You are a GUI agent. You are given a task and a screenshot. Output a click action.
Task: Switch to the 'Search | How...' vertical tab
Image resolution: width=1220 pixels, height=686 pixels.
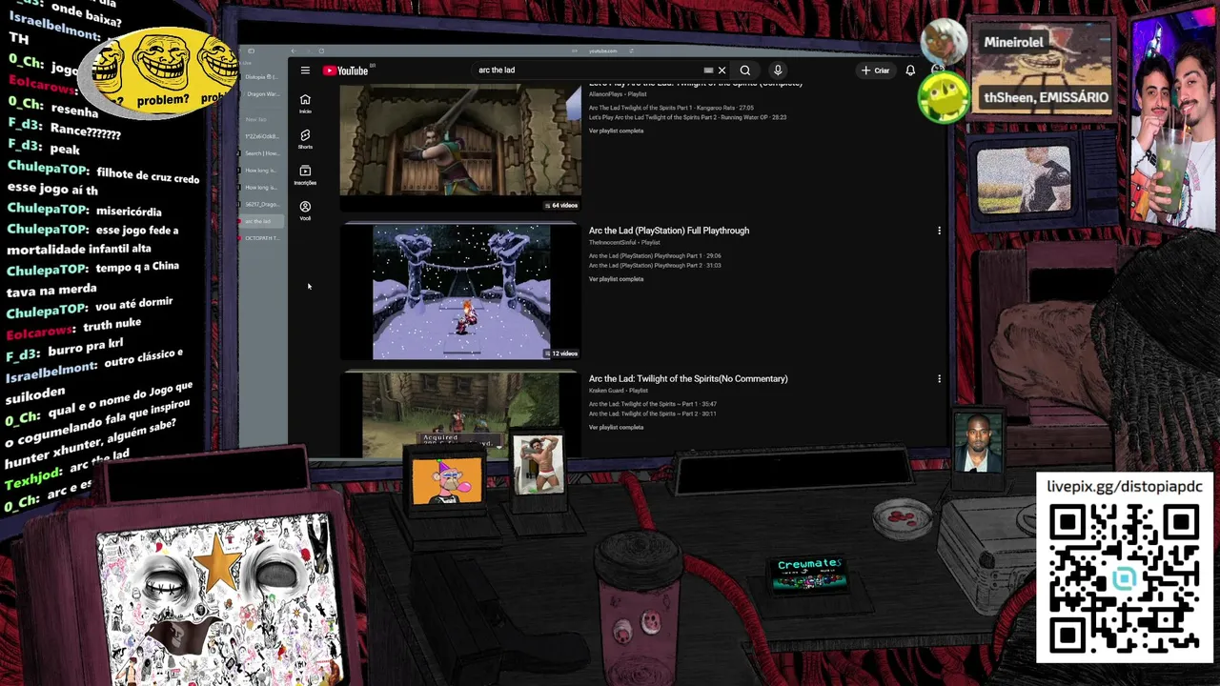pyautogui.click(x=260, y=153)
